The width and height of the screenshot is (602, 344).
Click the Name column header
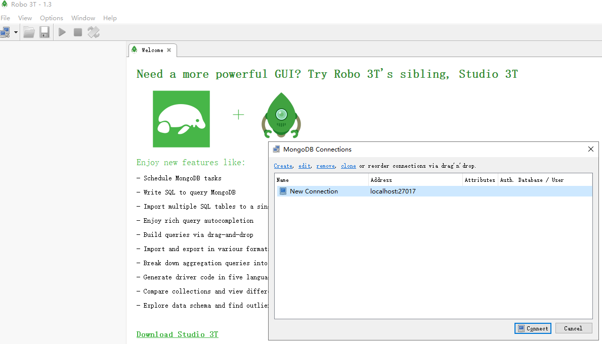click(322, 180)
